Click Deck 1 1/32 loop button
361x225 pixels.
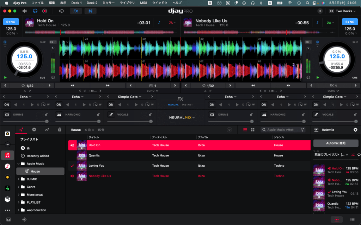[27, 86]
